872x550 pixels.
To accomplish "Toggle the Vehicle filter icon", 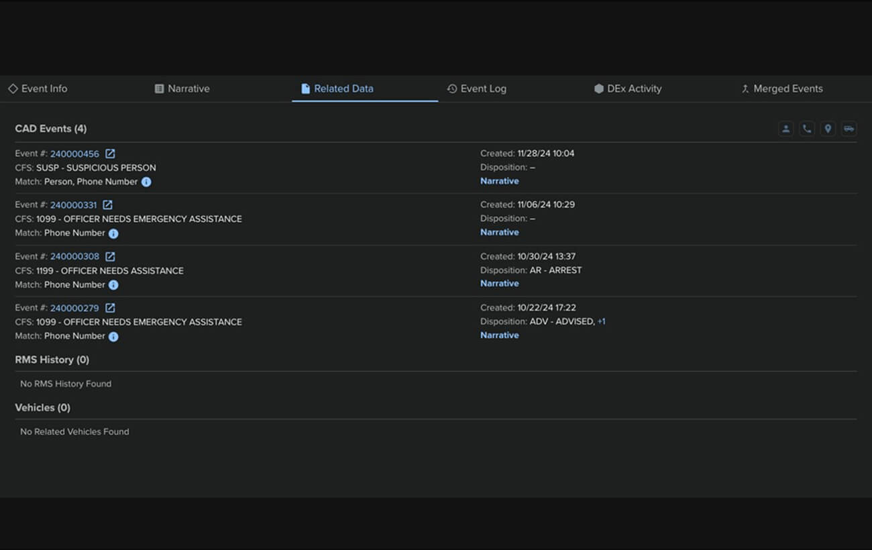I will coord(848,128).
